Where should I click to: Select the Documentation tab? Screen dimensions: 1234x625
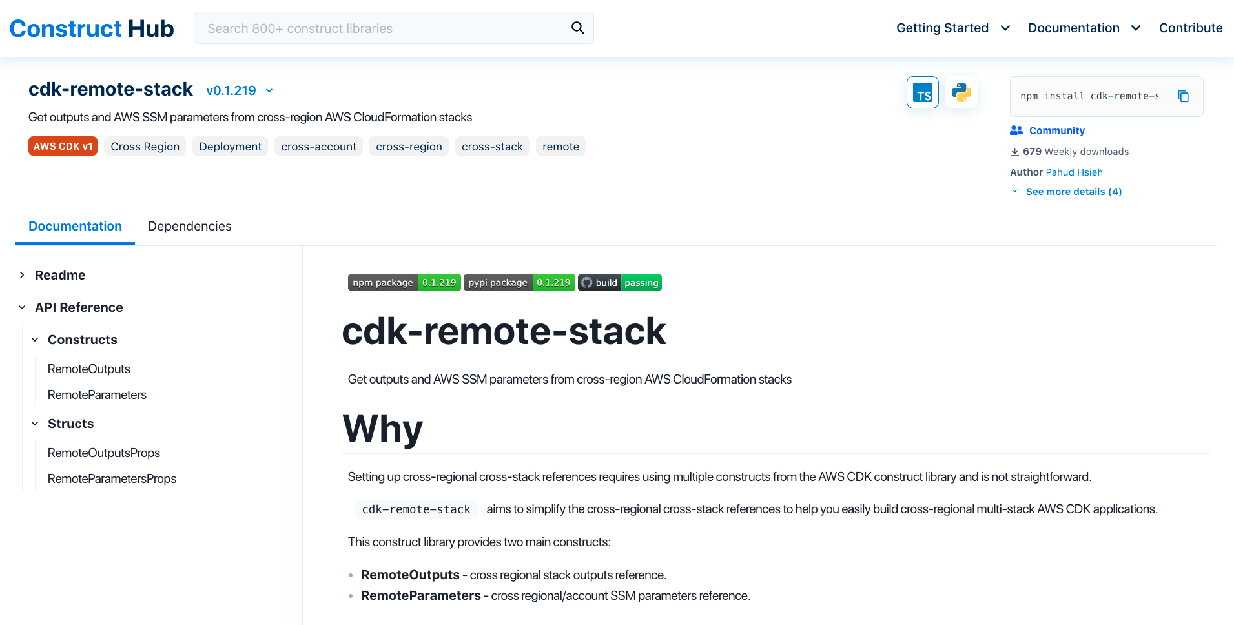75,226
